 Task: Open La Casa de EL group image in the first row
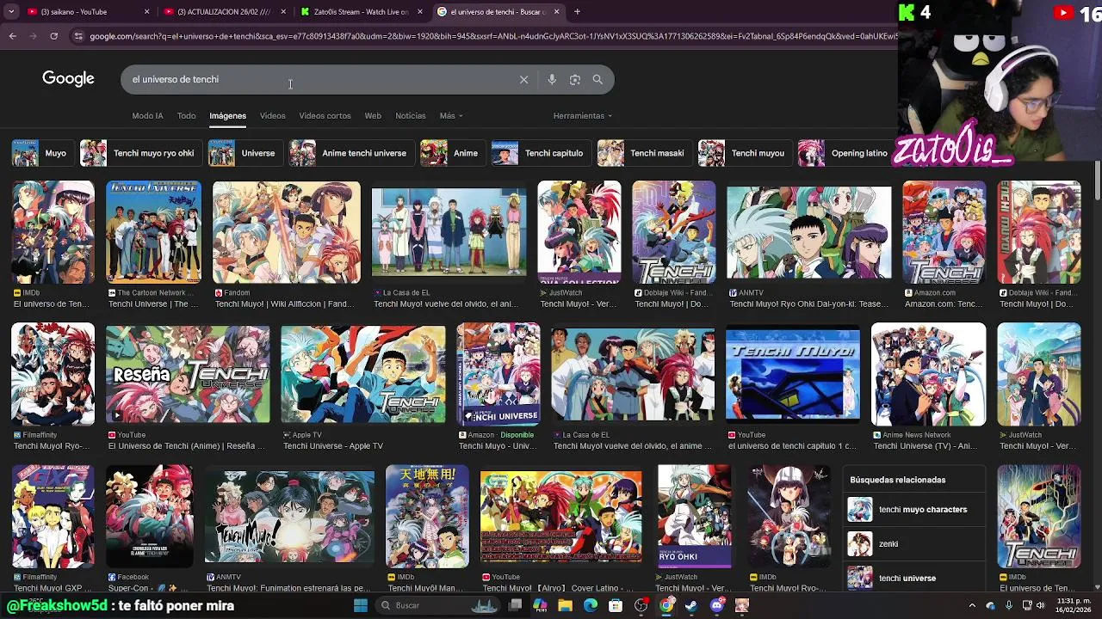449,232
